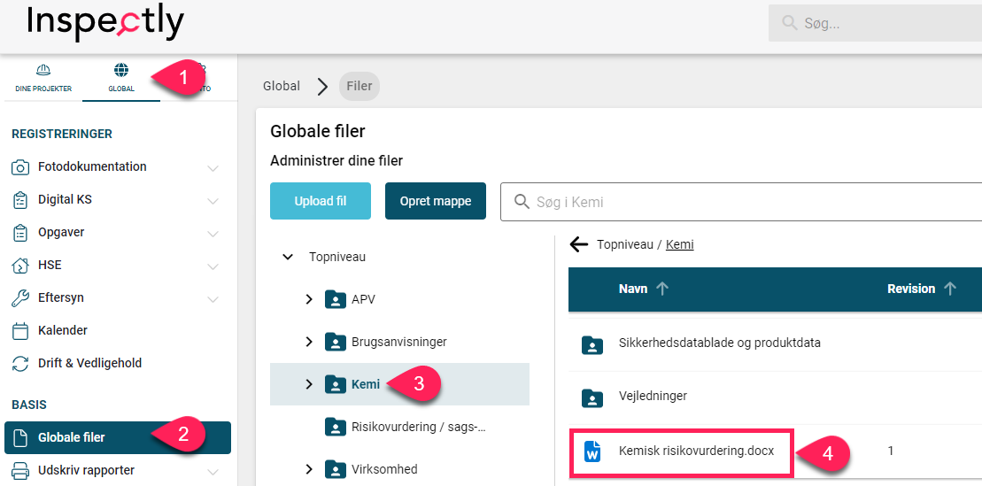This screenshot has height=486, width=982.
Task: Open the Vejledninger folder name
Action: tap(653, 396)
